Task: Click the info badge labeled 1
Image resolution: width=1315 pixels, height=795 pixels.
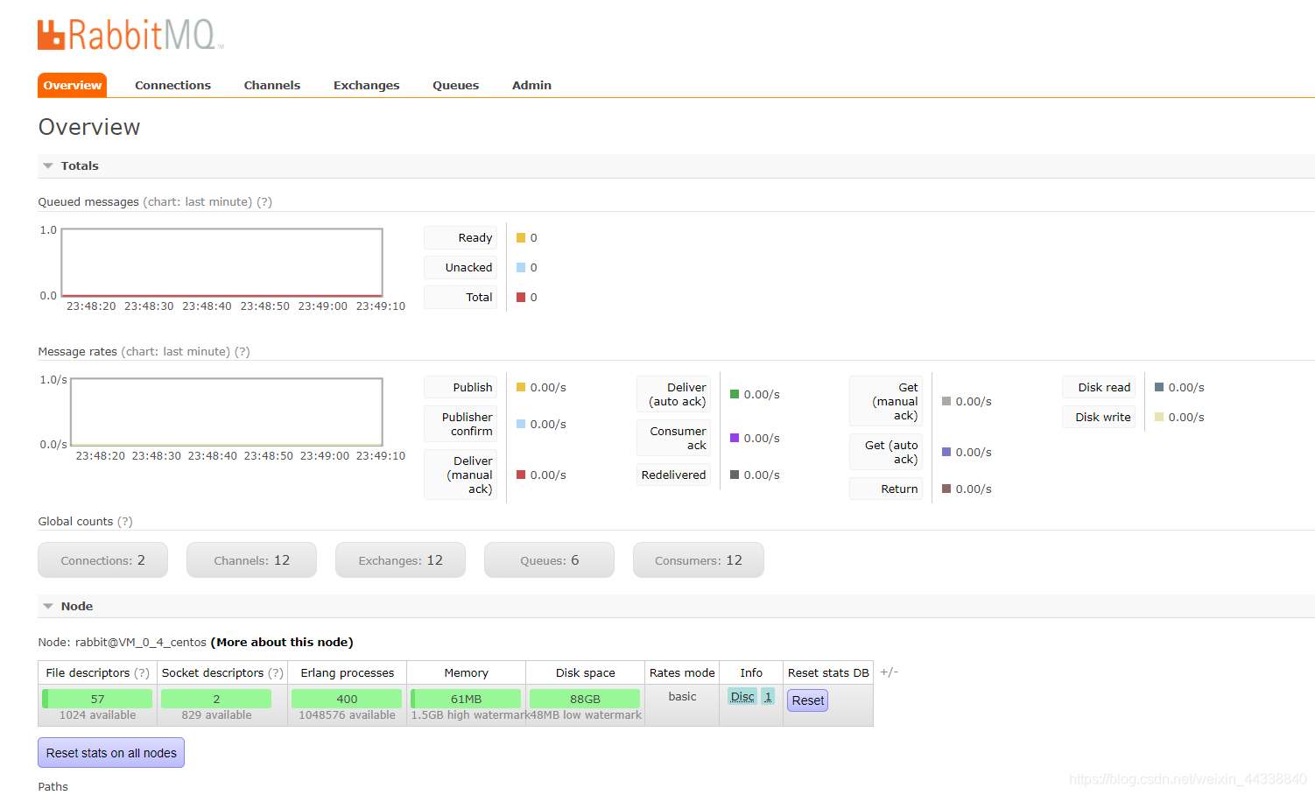Action: 768,697
